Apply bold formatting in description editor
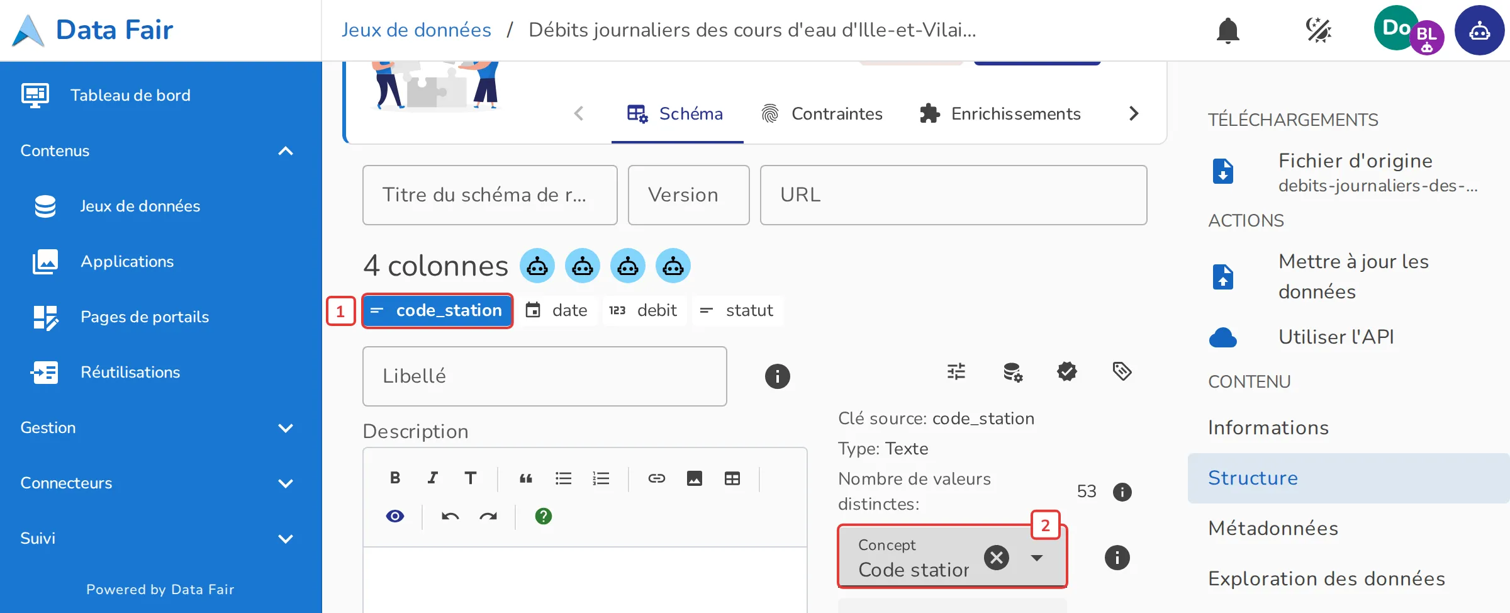The image size is (1510, 613). pos(395,478)
